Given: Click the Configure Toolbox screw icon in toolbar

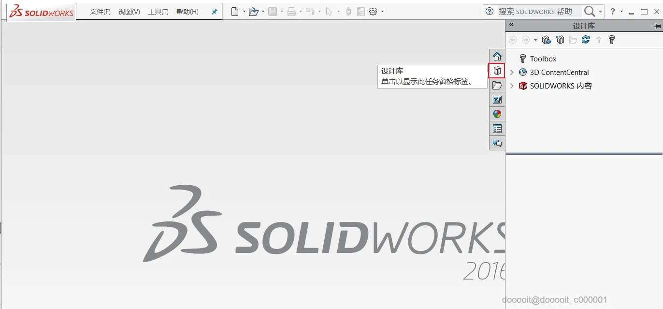Looking at the screenshot, I should 612,40.
